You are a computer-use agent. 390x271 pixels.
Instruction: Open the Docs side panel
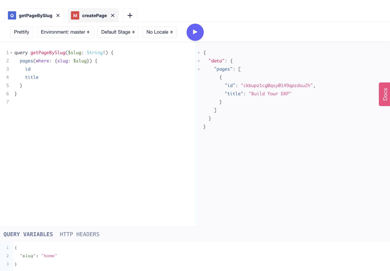[385, 94]
